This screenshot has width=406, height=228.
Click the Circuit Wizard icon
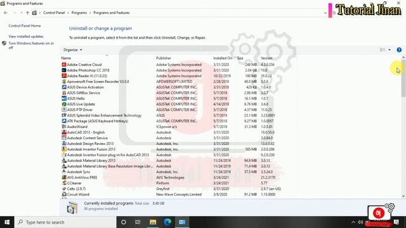[x=64, y=194]
